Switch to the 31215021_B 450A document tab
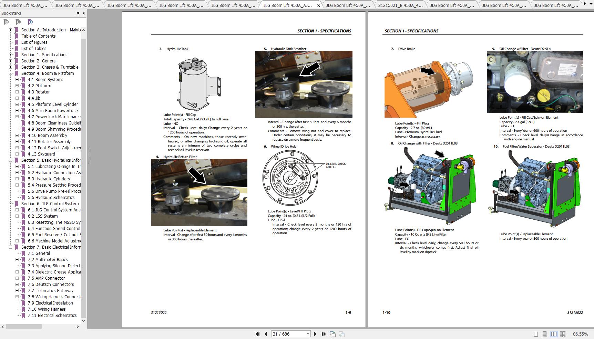Viewport: 594px width, 339px height. point(400,5)
